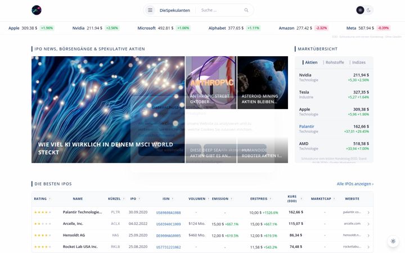Viewport: 405px width, 253px height.
Task: Visit arcellx.com website link
Action: pyautogui.click(x=352, y=224)
